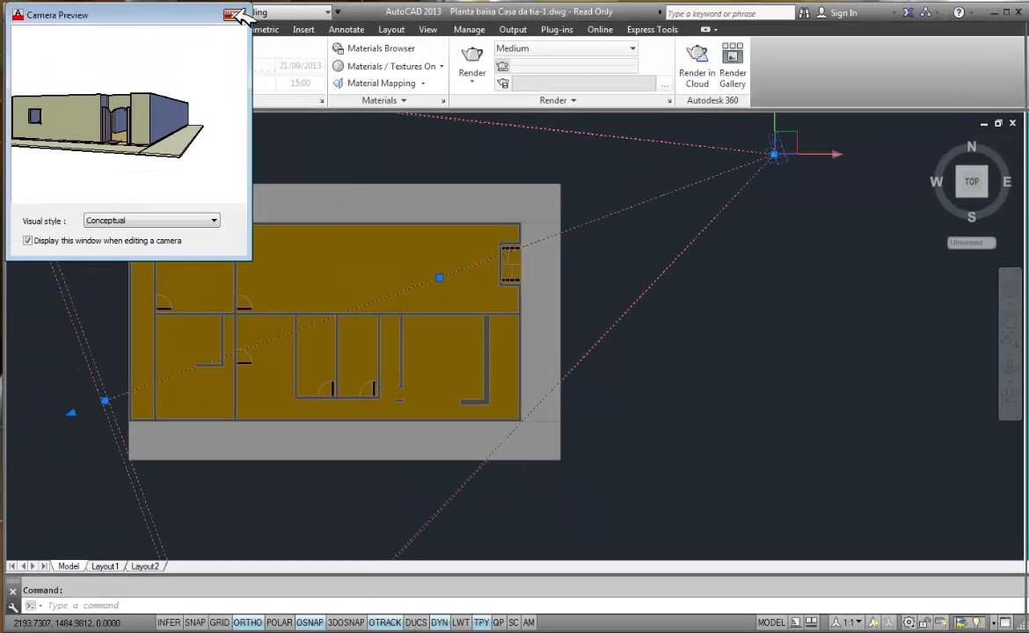Click the W compass direction on ViewCube
Image resolution: width=1029 pixels, height=633 pixels.
tap(937, 182)
